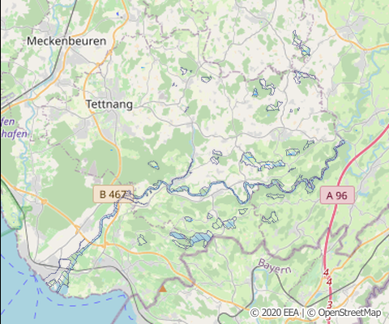This screenshot has width=389, height=324.
Task: Open the OpenStreetMap attribution link
Action: pyautogui.click(x=349, y=313)
